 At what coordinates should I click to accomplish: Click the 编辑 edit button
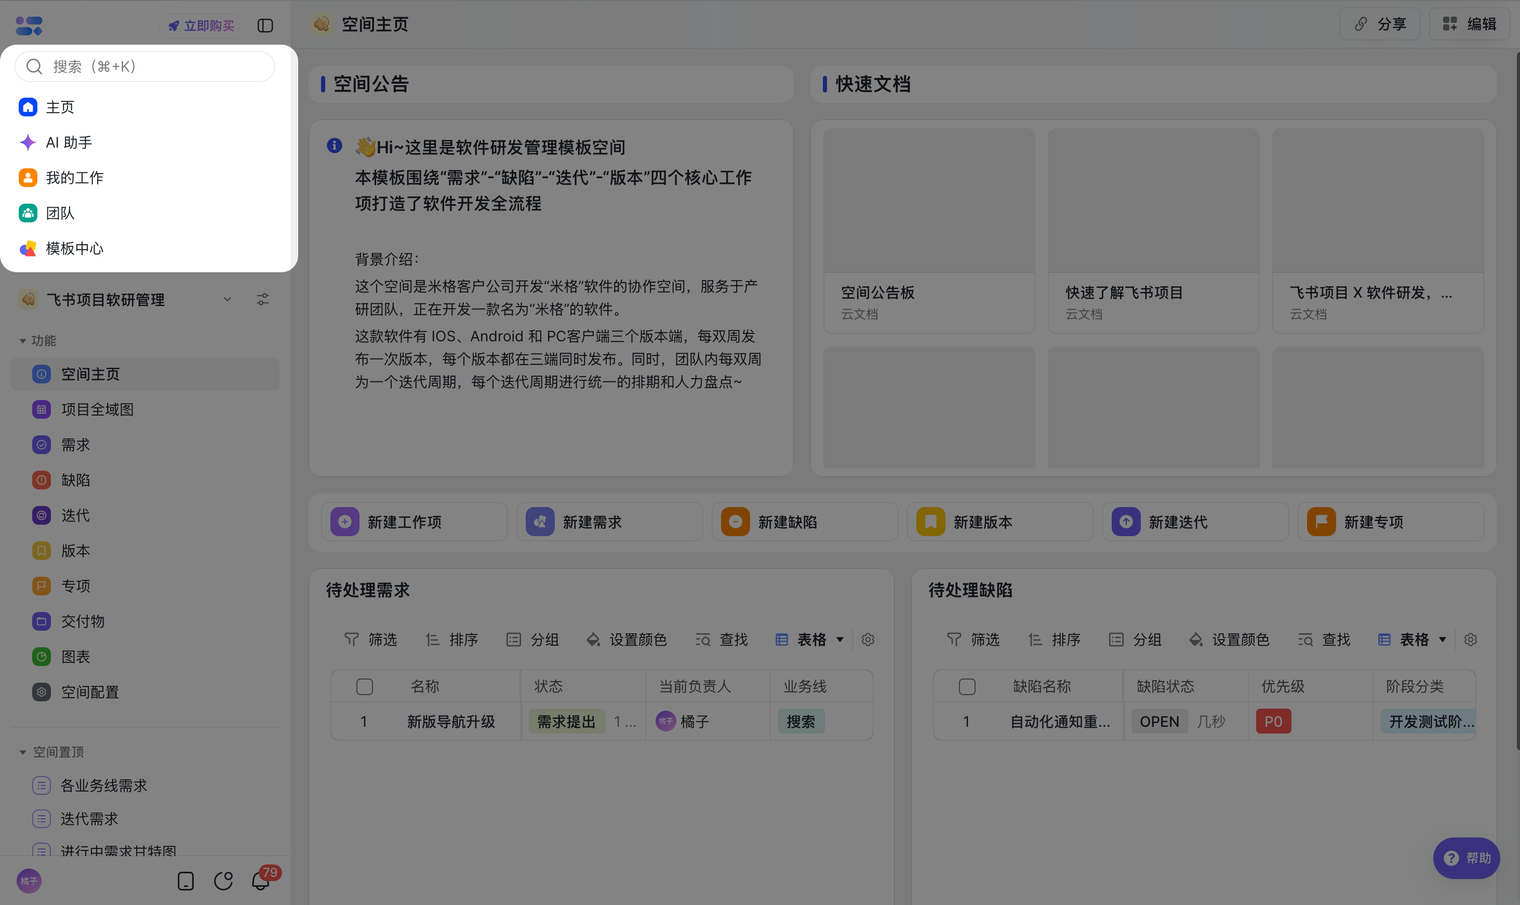coord(1470,24)
